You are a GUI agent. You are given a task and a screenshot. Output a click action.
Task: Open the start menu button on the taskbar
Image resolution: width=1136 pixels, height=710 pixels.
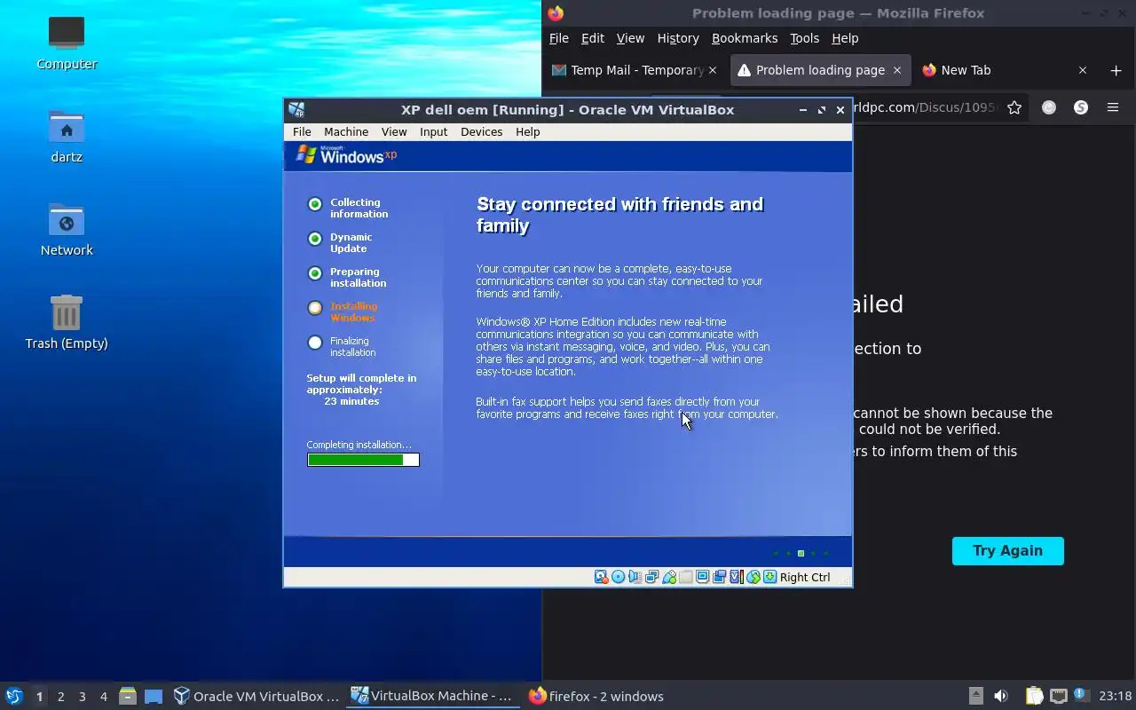[13, 696]
